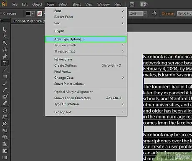Pick the Scale tool
The width and height of the screenshot is (192, 161).
5,117
